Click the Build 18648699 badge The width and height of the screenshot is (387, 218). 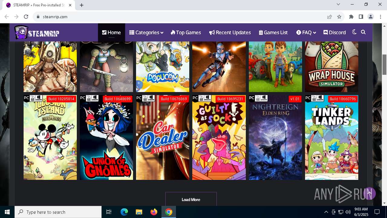pyautogui.click(x=118, y=99)
